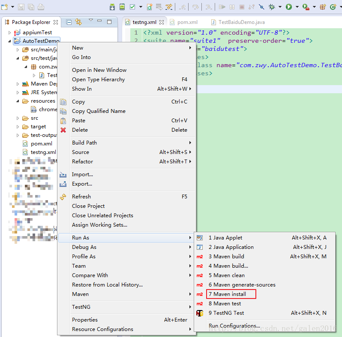Open the Run button dropdown arrow
342x337 pixels.
pos(297,7)
